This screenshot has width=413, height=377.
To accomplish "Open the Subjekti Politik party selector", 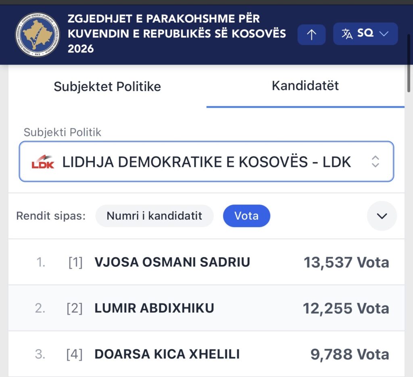I will pyautogui.click(x=206, y=161).
